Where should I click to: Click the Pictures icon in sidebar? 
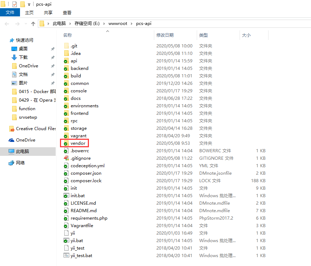[14, 83]
